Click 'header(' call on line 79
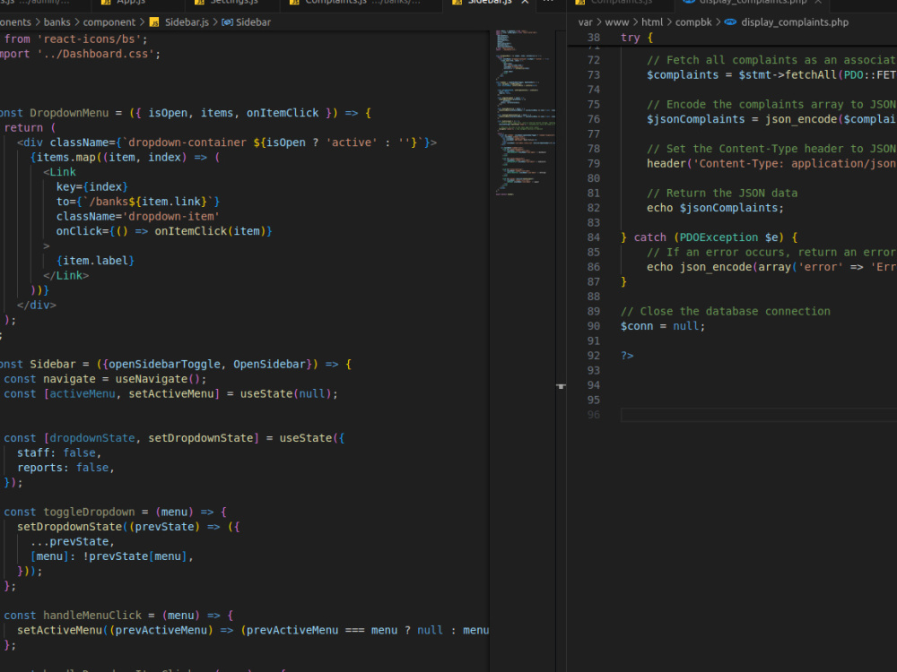Viewport: 897px width, 672px height. (x=669, y=163)
